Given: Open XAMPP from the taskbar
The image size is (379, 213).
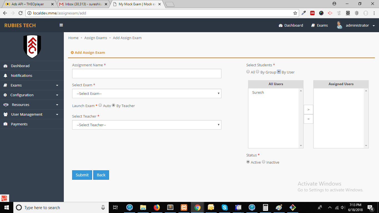Looking at the screenshot, I should coord(184,207).
